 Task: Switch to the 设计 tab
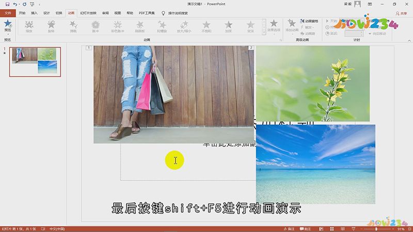click(x=46, y=13)
